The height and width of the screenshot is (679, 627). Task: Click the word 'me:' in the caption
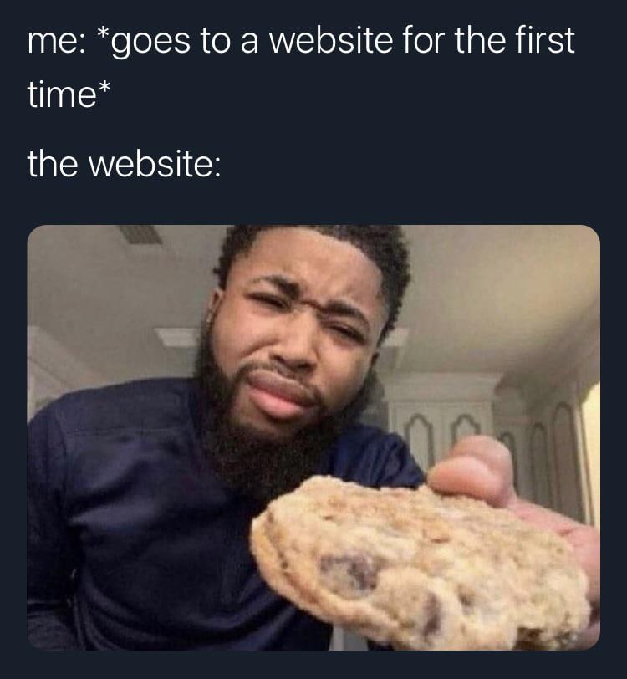(x=56, y=42)
